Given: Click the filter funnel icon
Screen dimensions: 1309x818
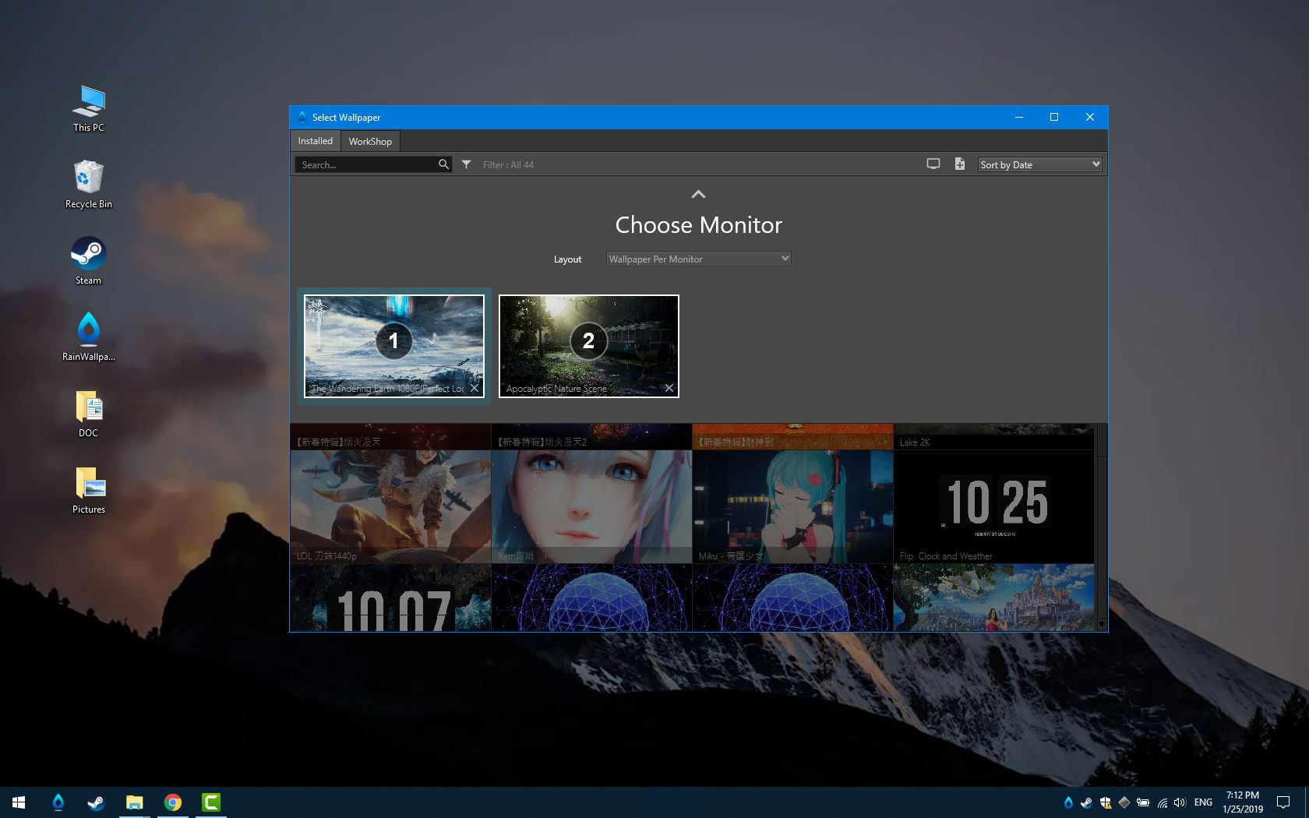Looking at the screenshot, I should click(466, 164).
